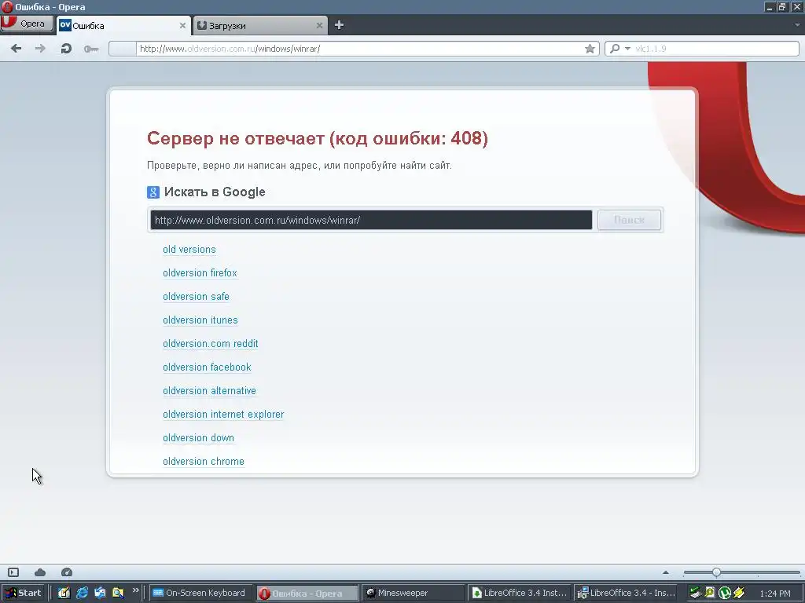Viewport: 805px width, 603px height.
Task: Click the quick launch search folder icon
Action: pyautogui.click(x=118, y=594)
